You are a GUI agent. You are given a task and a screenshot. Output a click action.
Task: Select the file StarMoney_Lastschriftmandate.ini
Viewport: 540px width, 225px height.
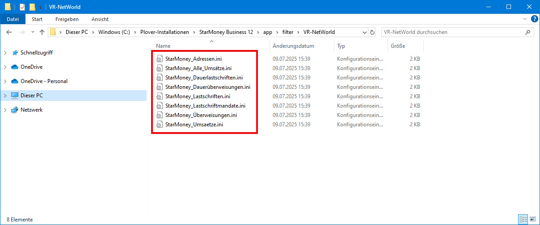click(x=205, y=106)
